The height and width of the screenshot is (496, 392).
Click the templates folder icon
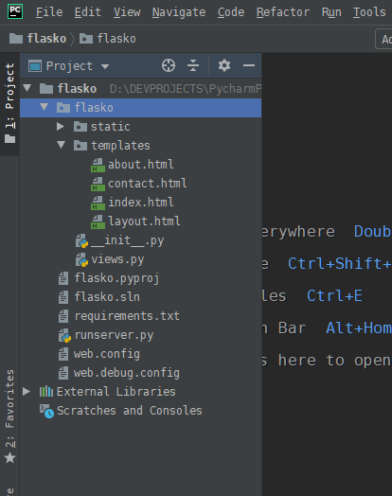click(x=80, y=146)
